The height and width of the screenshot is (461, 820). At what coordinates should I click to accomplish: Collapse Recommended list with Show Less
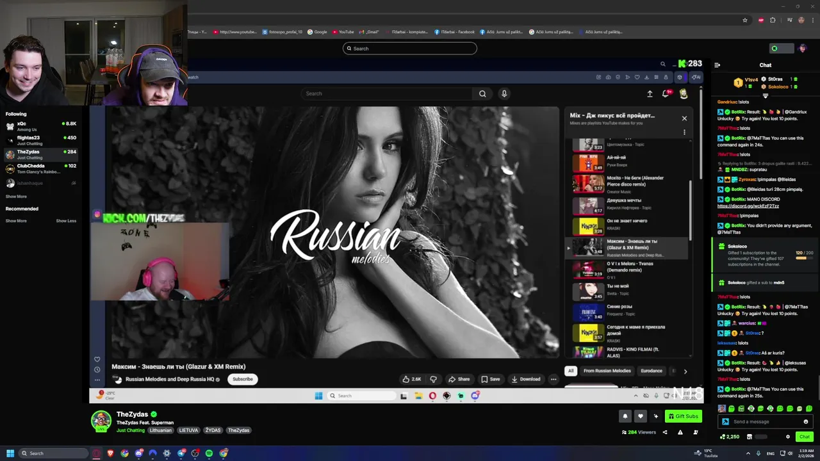coord(66,221)
